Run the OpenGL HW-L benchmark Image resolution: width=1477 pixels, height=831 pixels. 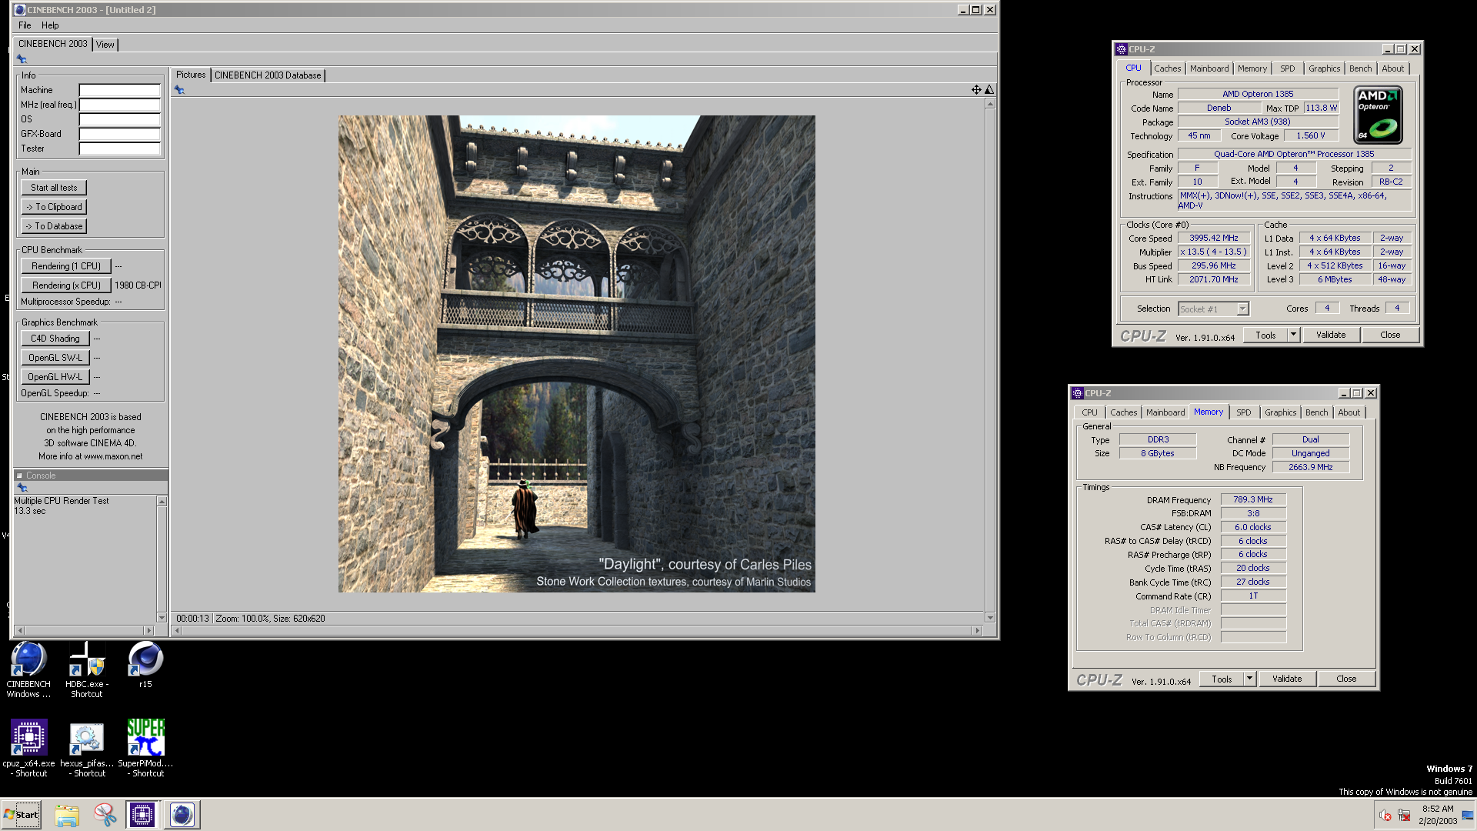click(55, 377)
